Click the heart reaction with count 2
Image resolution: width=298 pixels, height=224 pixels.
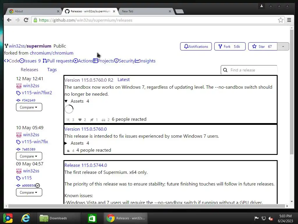click(82, 120)
